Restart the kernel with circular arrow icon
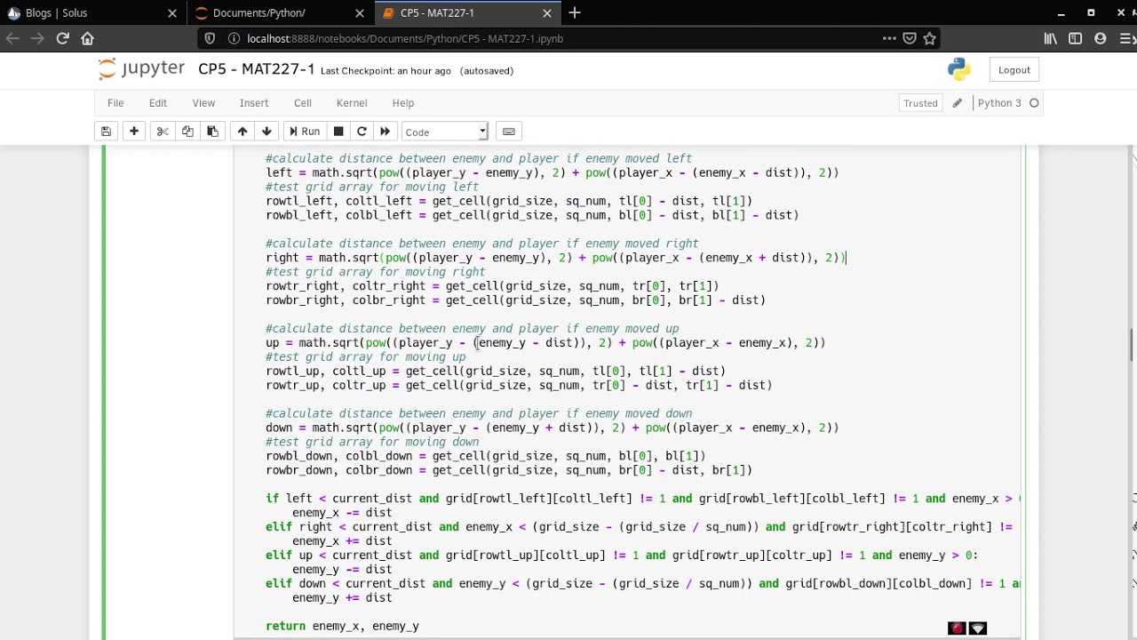The height and width of the screenshot is (640, 1137). click(x=362, y=132)
